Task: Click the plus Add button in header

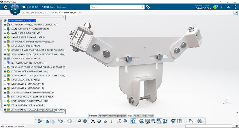Action: click(x=222, y=7)
